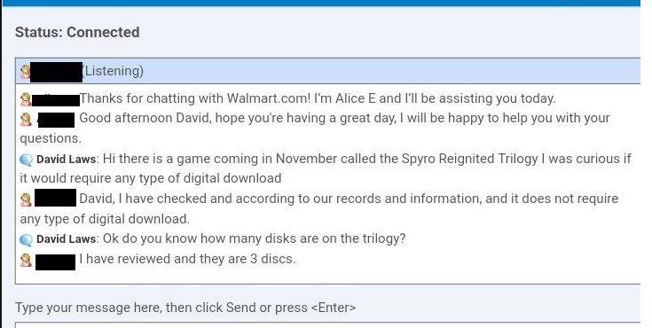Screen dimensions: 652x328
Task: Click the blue title bar at top
Action: [x=320, y=3]
